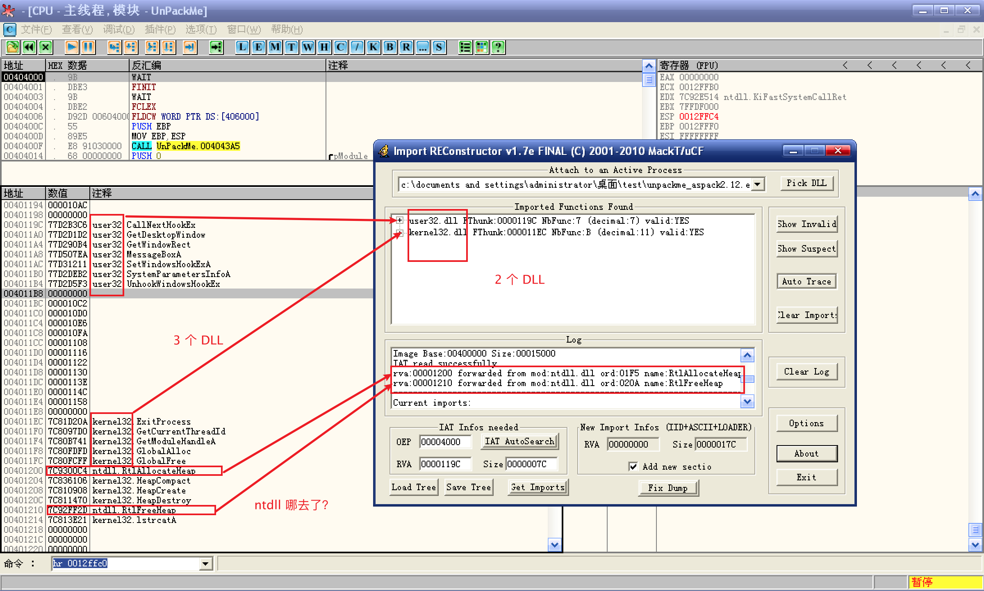Open Breakpoints window B icon
Viewport: 984px width, 591px height.
390,47
